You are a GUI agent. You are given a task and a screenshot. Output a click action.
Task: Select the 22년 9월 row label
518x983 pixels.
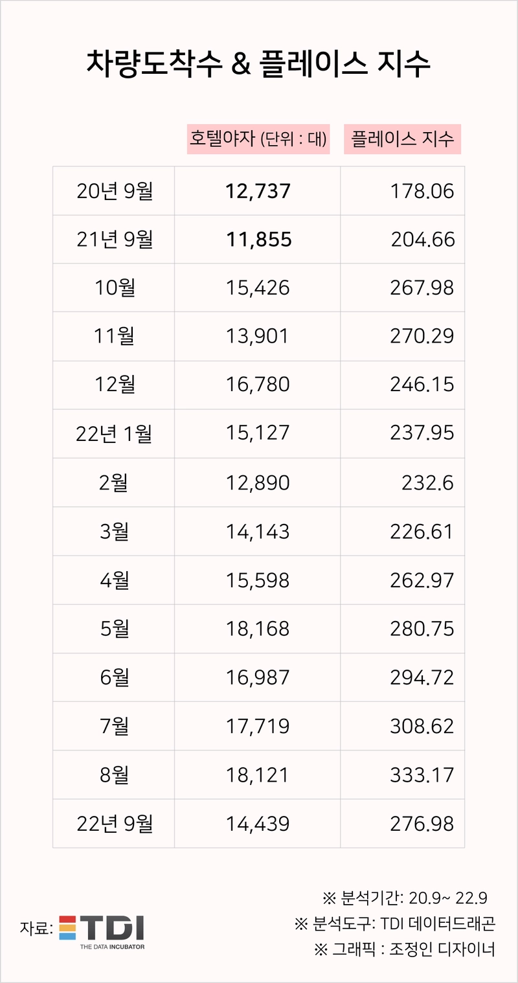(x=114, y=824)
